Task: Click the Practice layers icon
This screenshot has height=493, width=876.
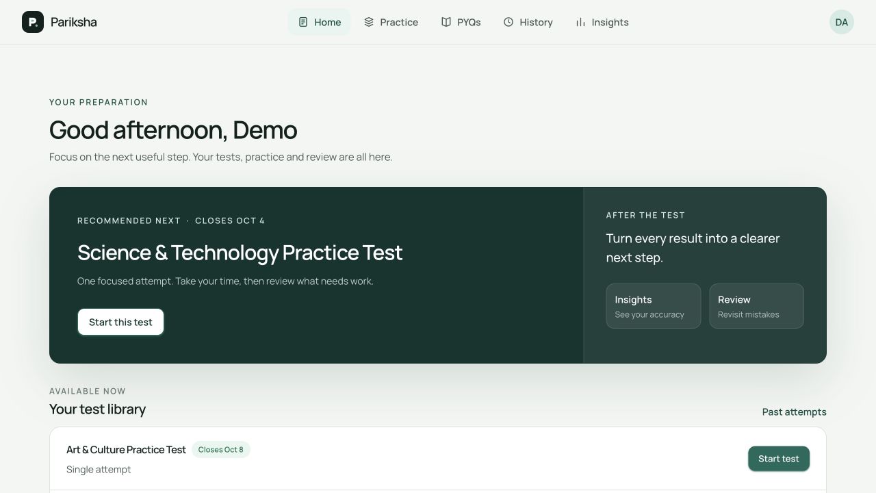Action: pyautogui.click(x=369, y=22)
